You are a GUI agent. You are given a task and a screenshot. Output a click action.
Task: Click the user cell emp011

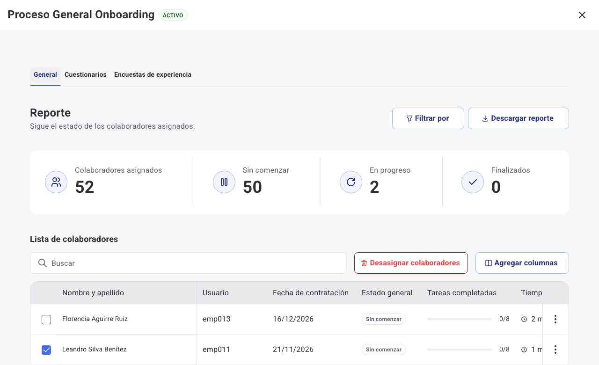pyautogui.click(x=216, y=350)
